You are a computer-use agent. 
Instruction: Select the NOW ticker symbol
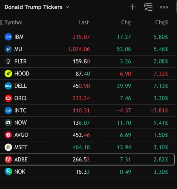(x=21, y=123)
